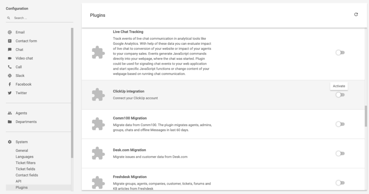Click the Facebook icon in the sidebar
The image size is (369, 194).
(10, 84)
